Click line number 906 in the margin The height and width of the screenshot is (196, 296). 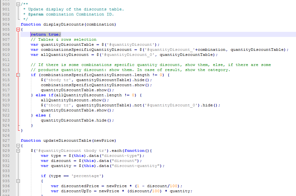click(x=6, y=34)
